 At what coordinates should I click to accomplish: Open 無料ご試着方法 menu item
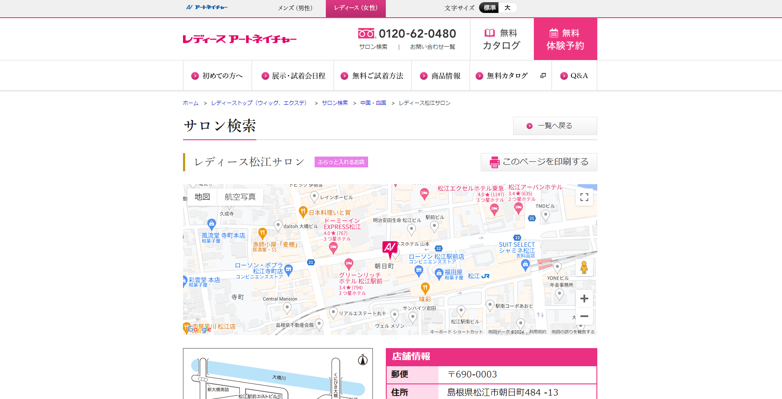point(372,75)
